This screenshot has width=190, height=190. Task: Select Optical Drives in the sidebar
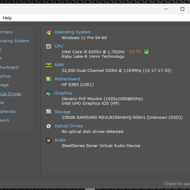10,94
